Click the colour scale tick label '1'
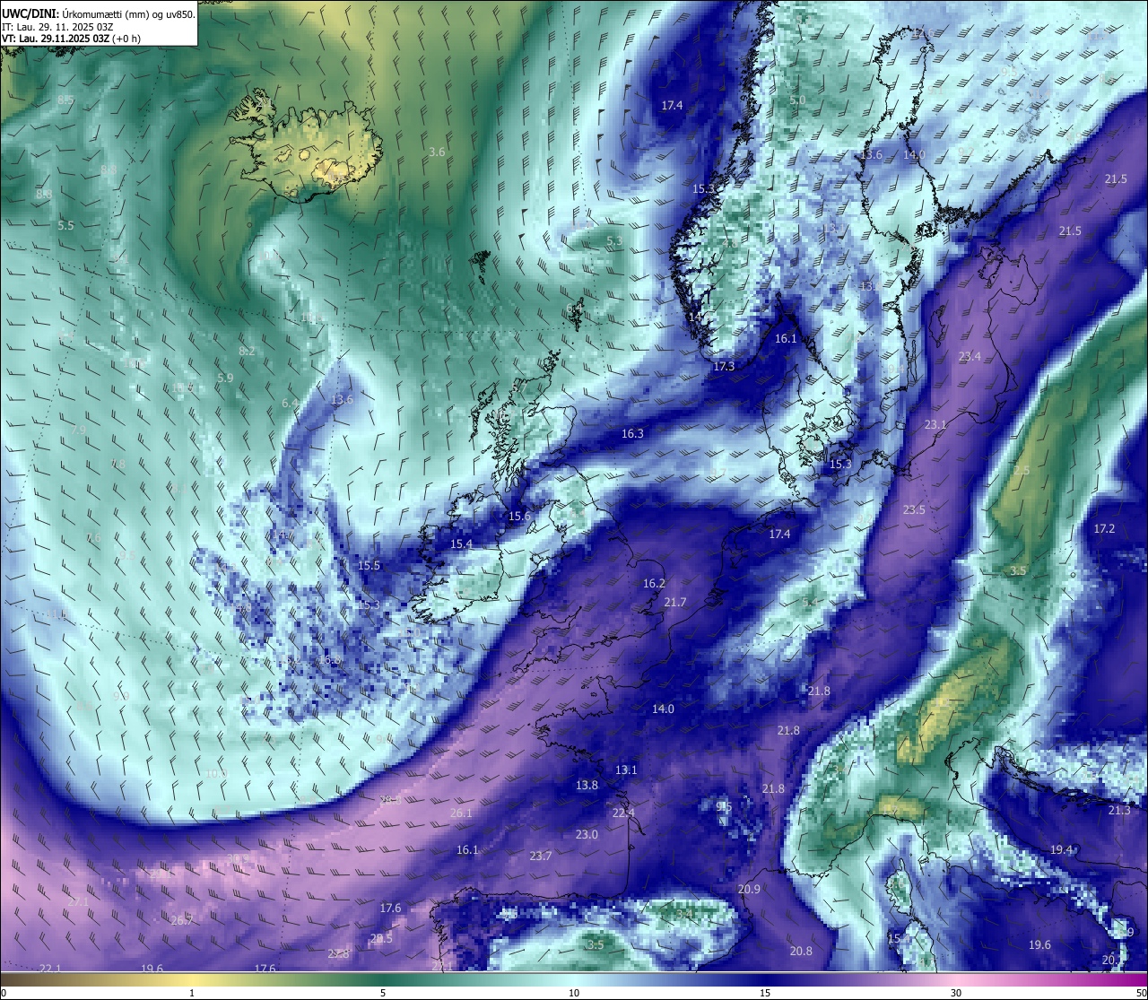 [192, 993]
